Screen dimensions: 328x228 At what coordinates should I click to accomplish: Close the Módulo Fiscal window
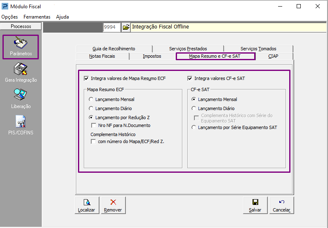point(318,6)
